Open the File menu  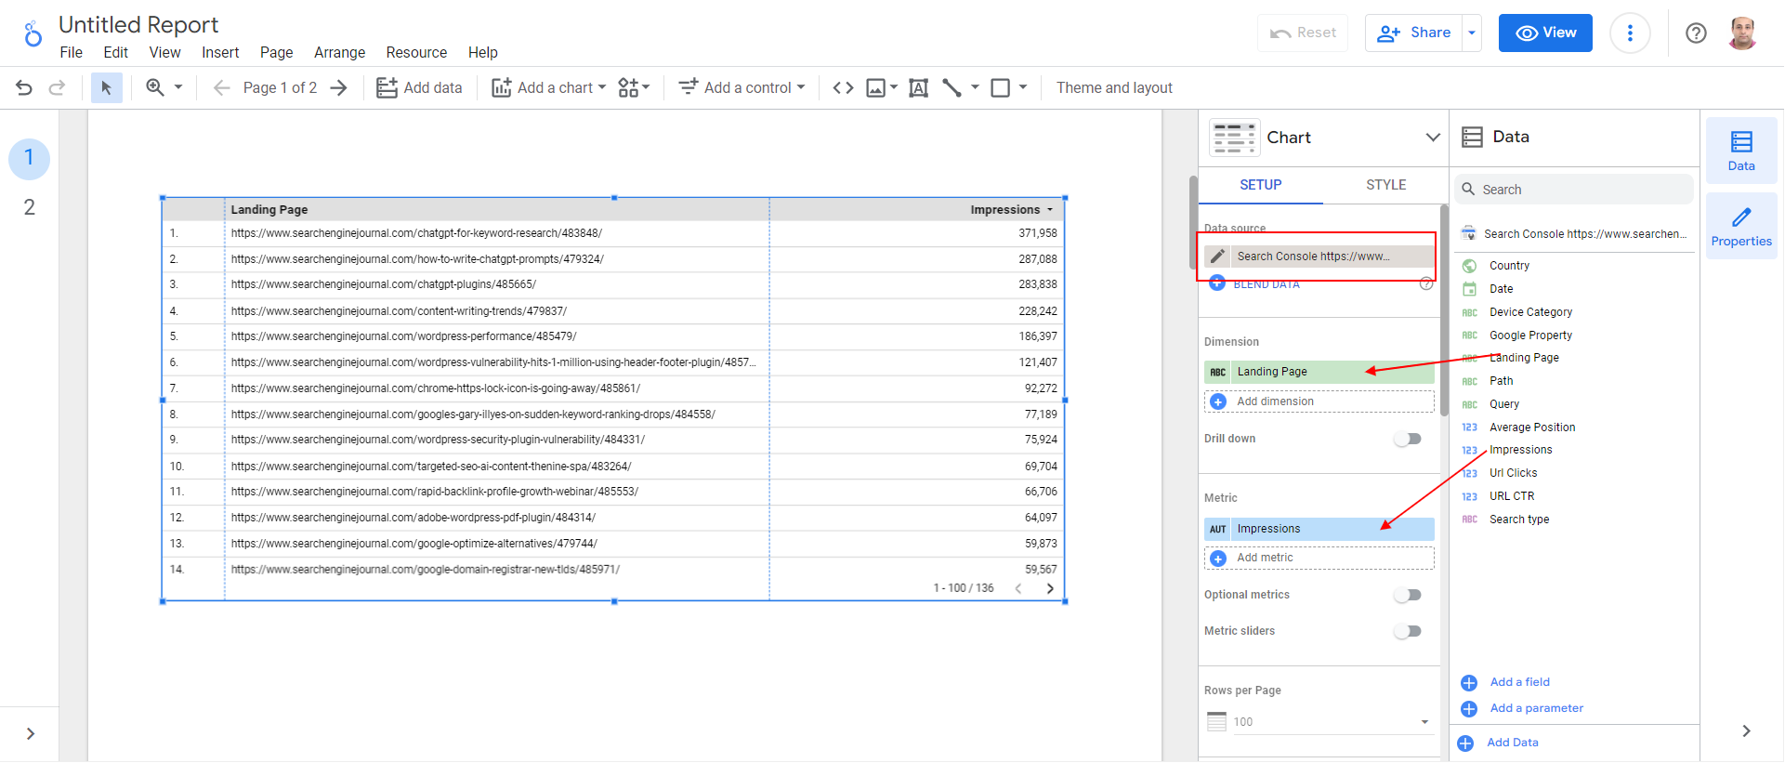[71, 52]
